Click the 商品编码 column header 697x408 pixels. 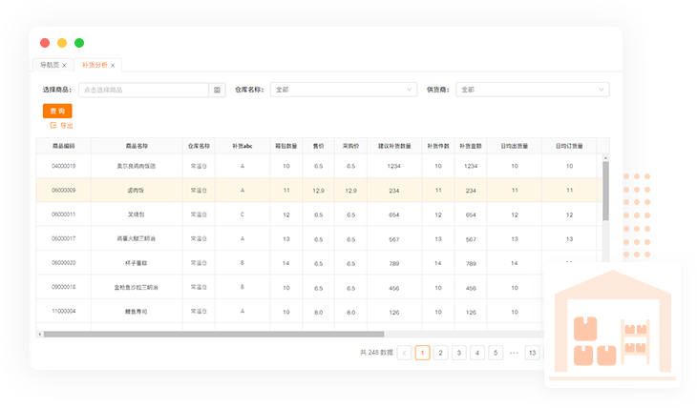(x=64, y=146)
